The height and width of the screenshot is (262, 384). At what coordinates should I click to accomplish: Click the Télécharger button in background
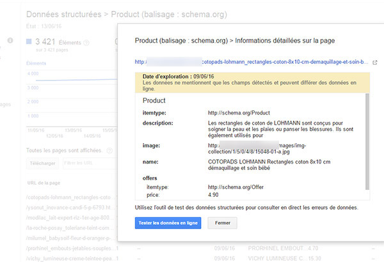(43, 163)
